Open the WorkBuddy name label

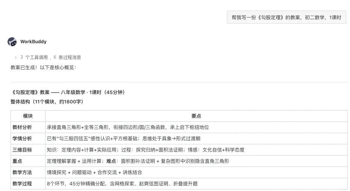click(x=33, y=42)
